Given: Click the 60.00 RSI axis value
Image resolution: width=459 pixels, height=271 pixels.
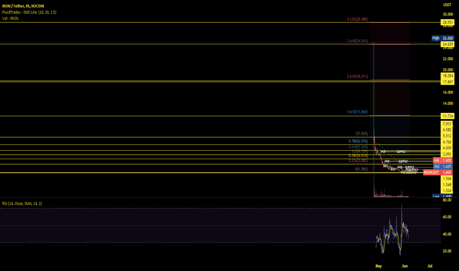Looking at the screenshot, I should pos(447,217).
